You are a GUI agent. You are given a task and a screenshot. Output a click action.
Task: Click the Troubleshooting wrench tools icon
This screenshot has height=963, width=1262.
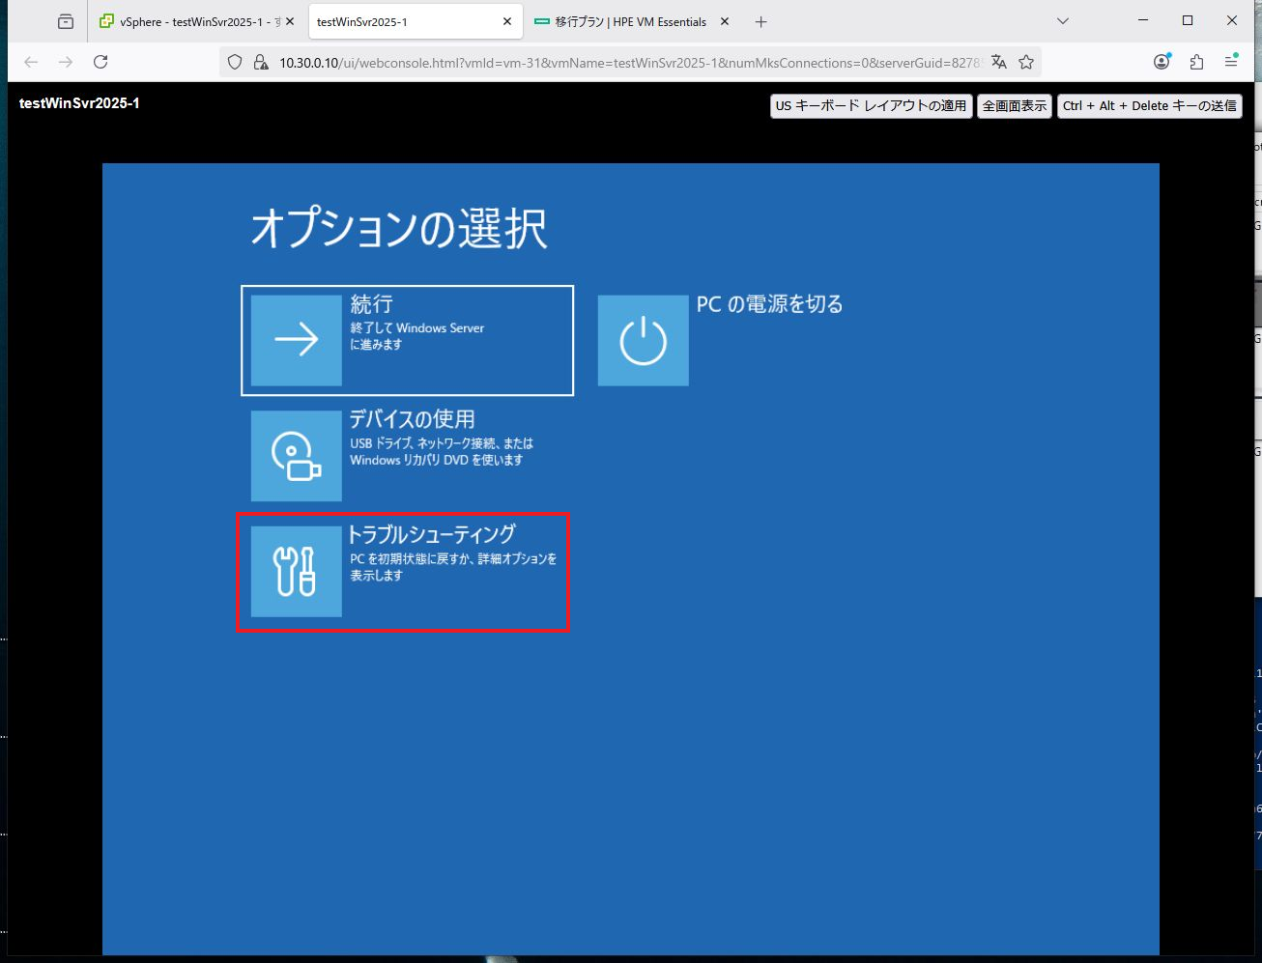click(296, 571)
